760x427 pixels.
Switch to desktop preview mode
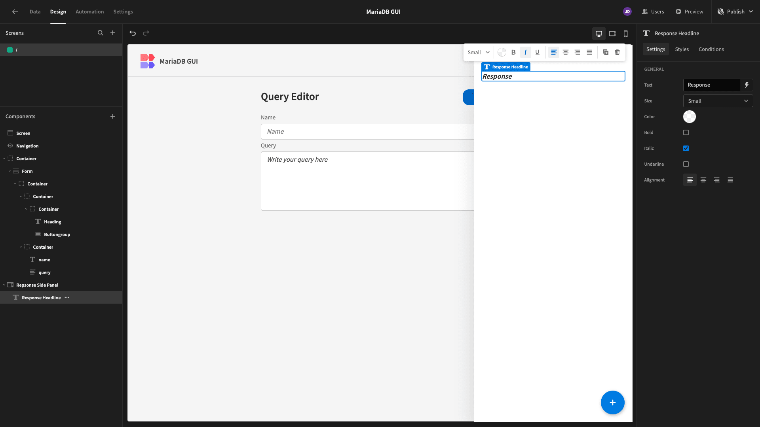[599, 34]
